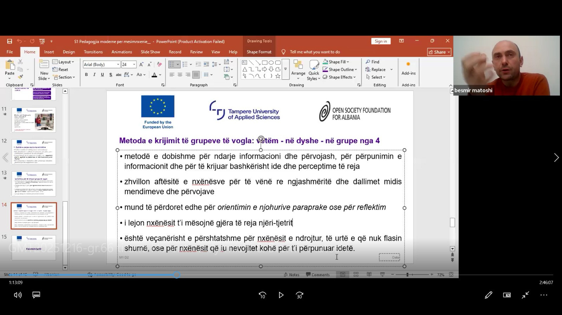Select slide 12 thumbnail

[x=34, y=152]
